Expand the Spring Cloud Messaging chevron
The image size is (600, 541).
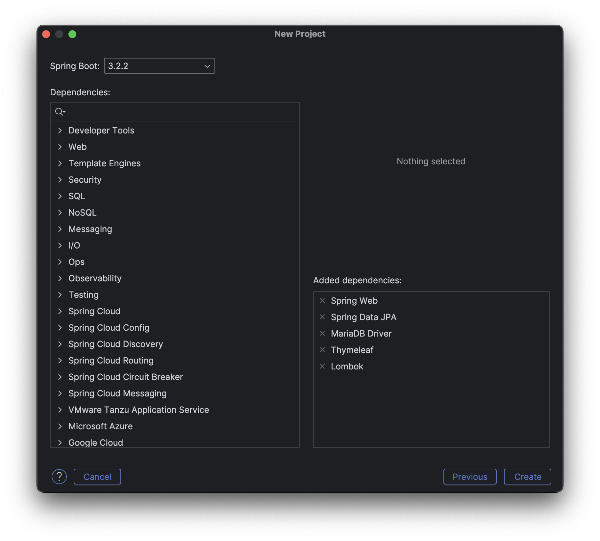pos(60,393)
